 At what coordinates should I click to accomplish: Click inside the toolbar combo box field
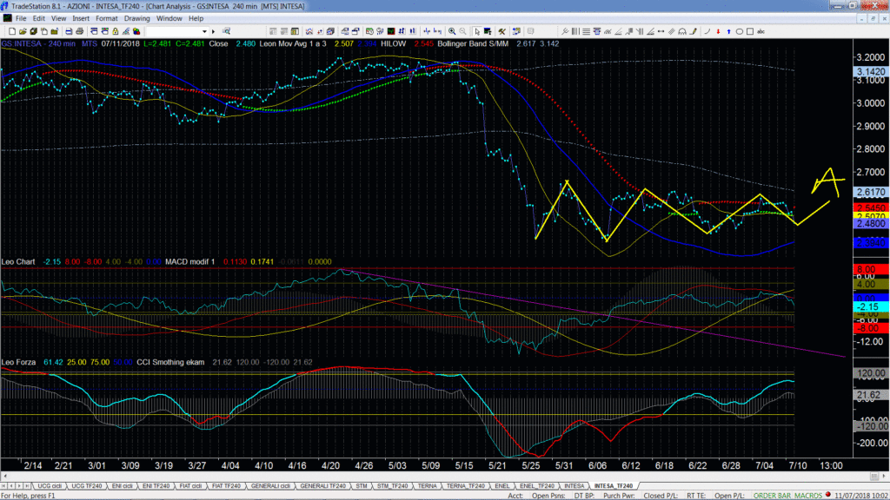(x=173, y=31)
